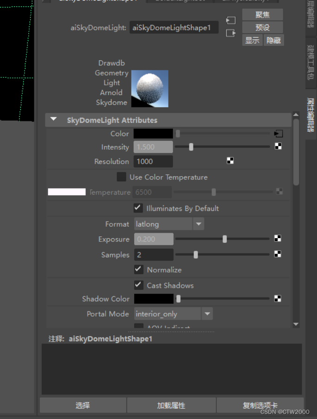This screenshot has width=317, height=419.
Task: Click the black Color swatch
Action: point(153,133)
